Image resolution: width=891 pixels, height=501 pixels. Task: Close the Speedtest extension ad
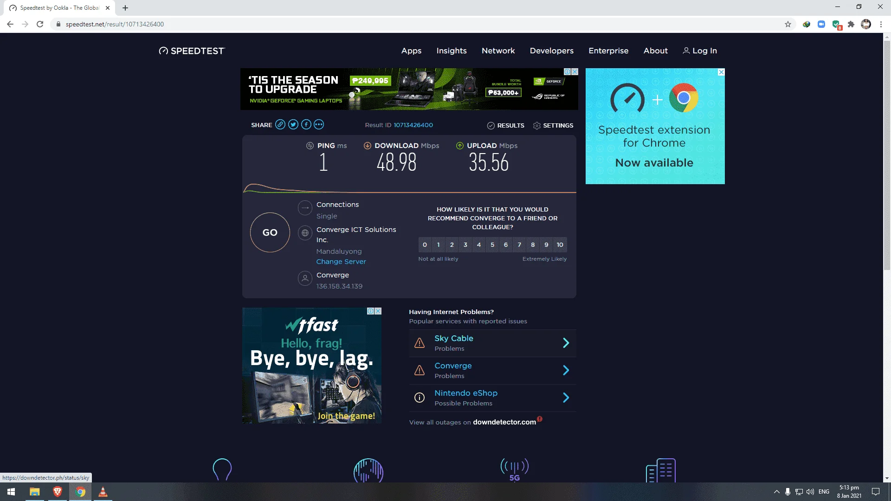721,72
